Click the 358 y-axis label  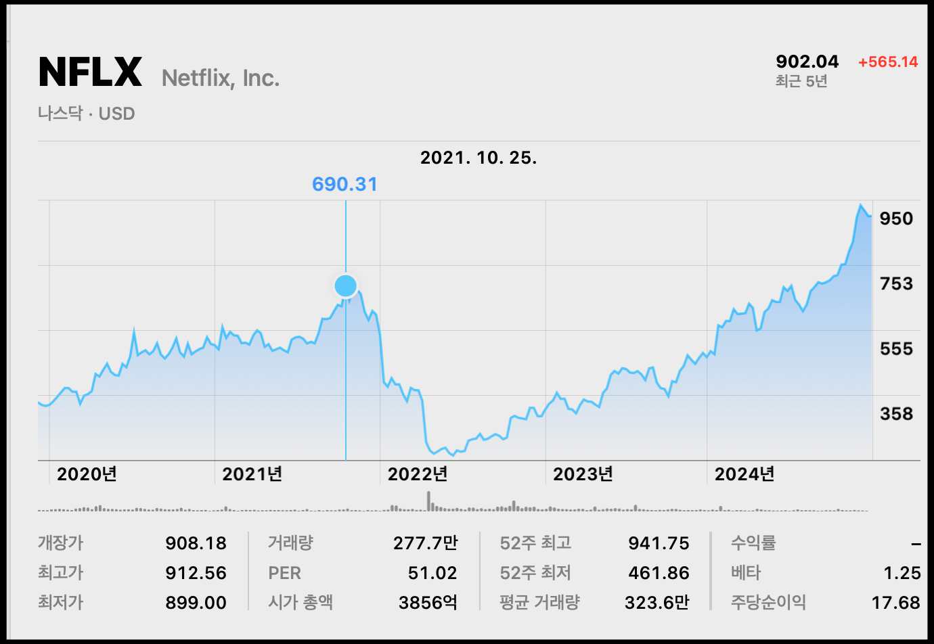click(896, 413)
